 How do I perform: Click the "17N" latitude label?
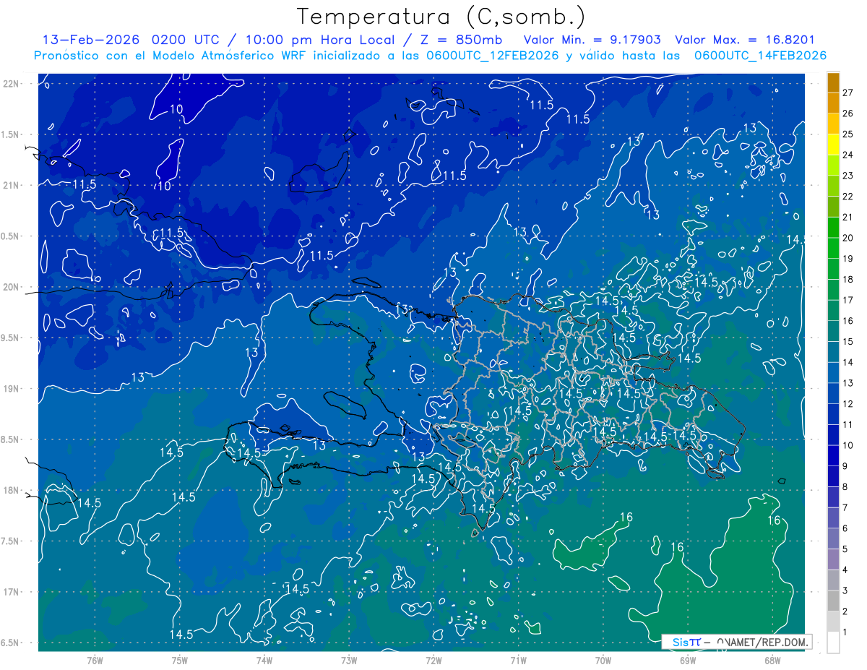pyautogui.click(x=12, y=592)
